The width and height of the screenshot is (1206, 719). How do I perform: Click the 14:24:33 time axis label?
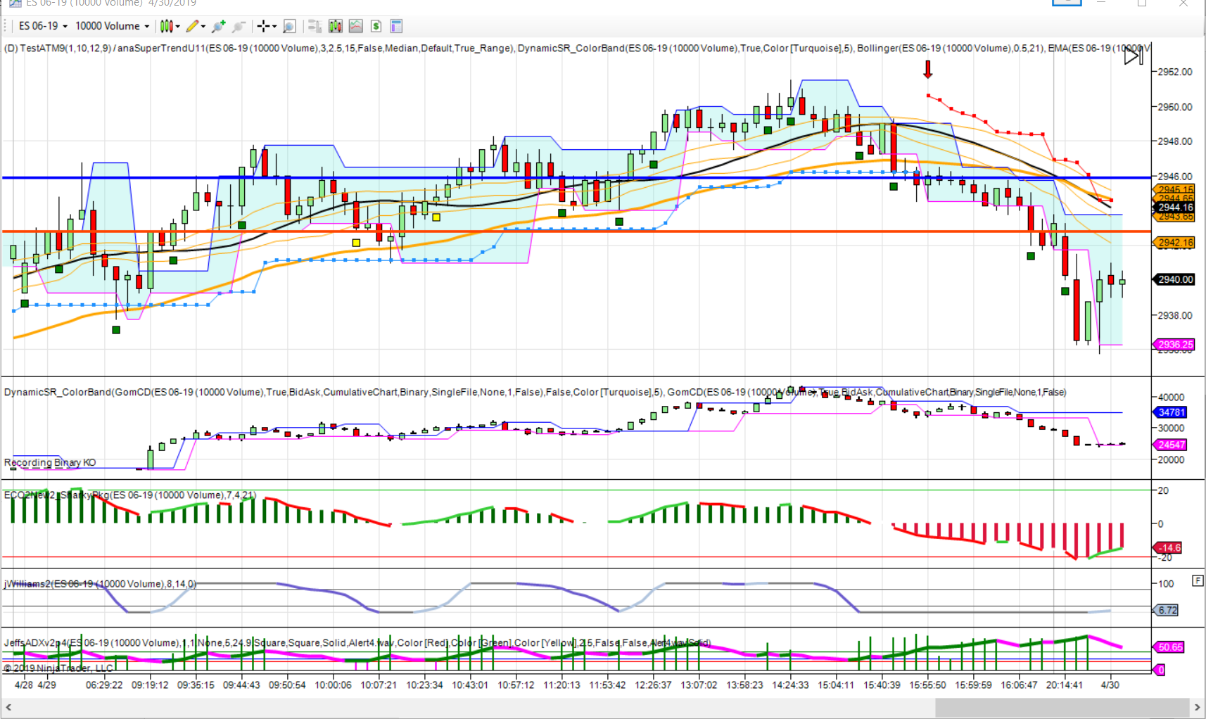pyautogui.click(x=790, y=685)
